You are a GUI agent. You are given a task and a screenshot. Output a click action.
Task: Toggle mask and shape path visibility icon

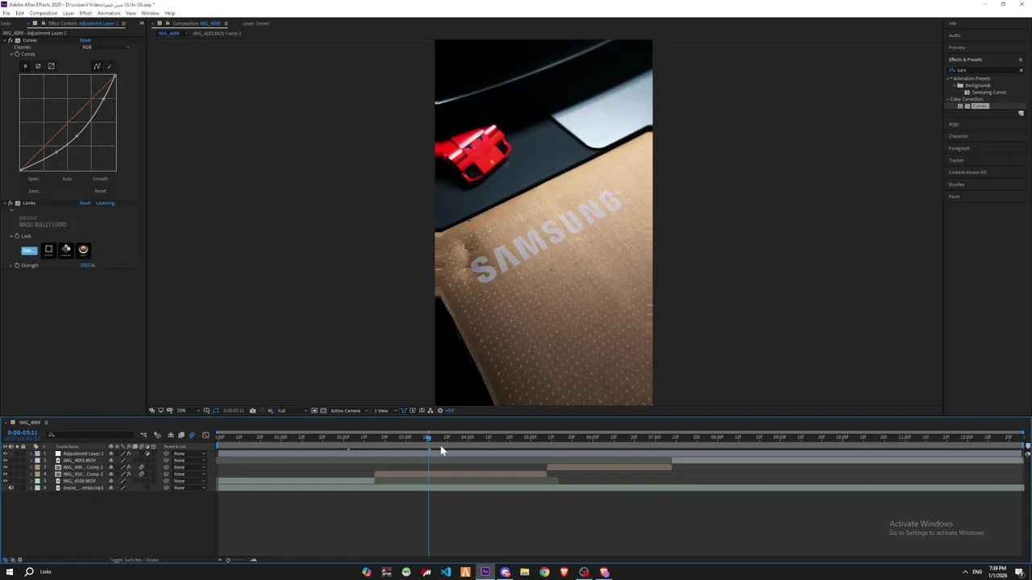(216, 411)
